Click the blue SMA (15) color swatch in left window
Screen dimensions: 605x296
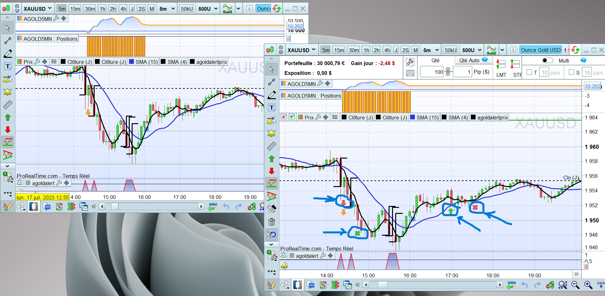(x=132, y=62)
